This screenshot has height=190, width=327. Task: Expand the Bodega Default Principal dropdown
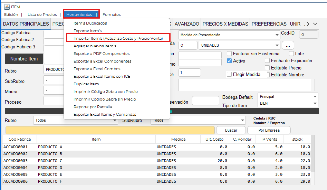pos(288,97)
